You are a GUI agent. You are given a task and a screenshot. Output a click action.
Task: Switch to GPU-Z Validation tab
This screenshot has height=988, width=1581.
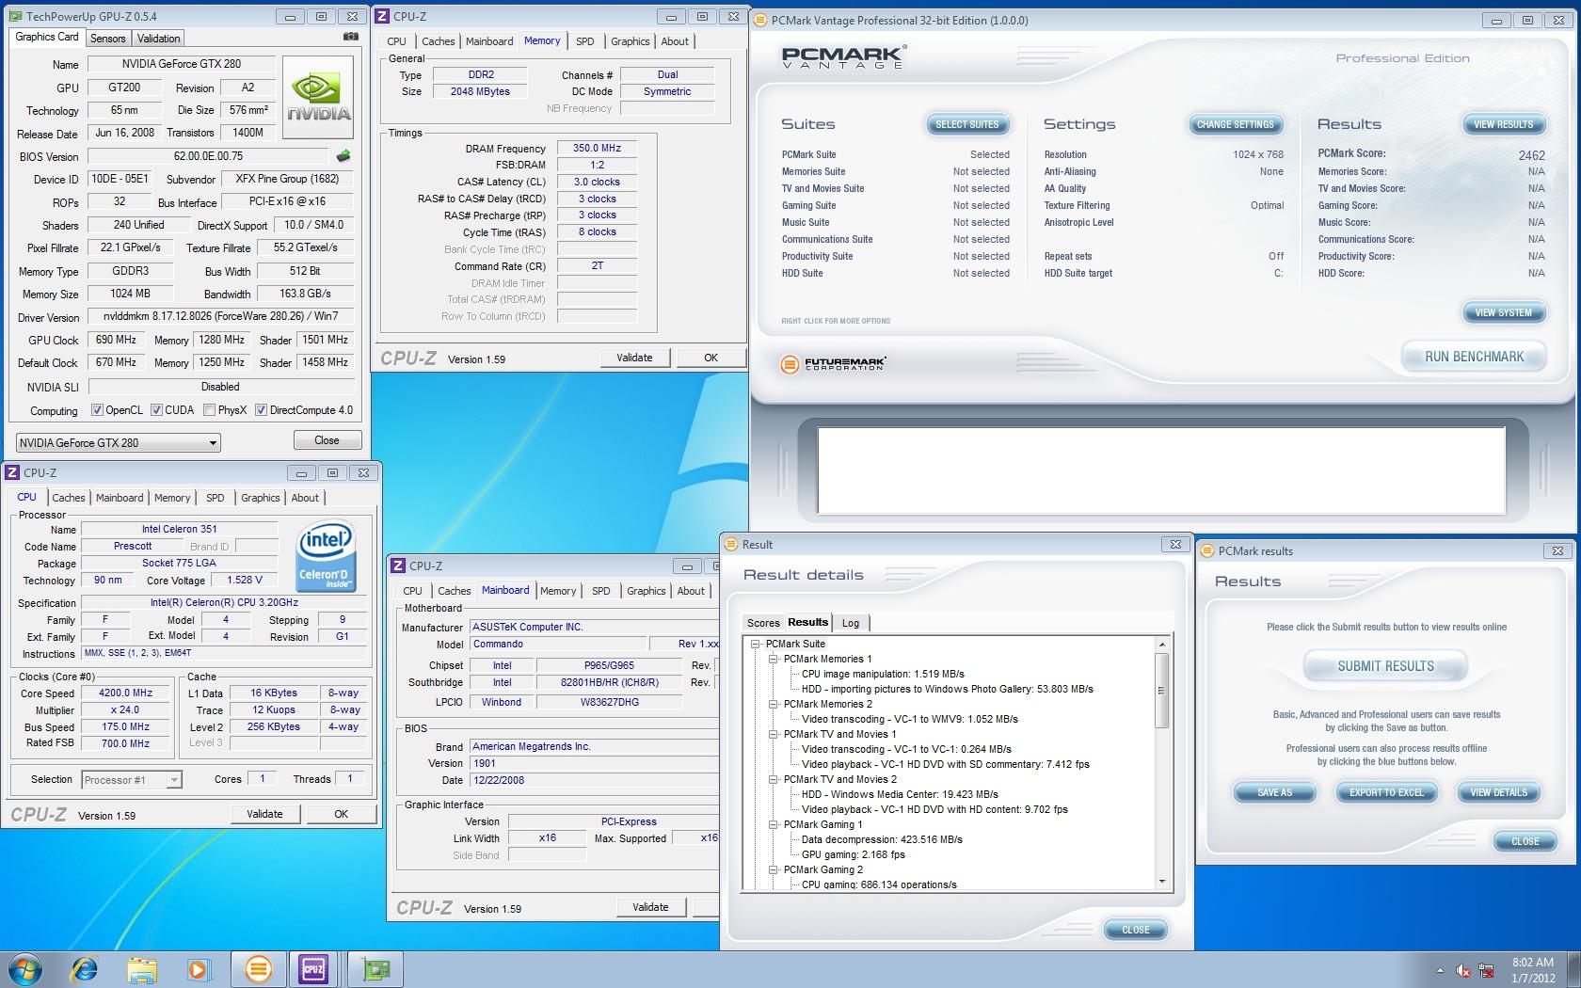158,39
